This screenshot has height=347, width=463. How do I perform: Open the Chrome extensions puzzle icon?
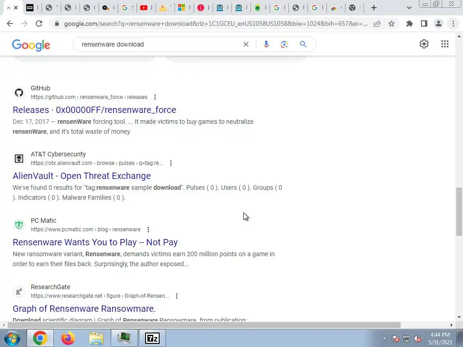click(410, 23)
